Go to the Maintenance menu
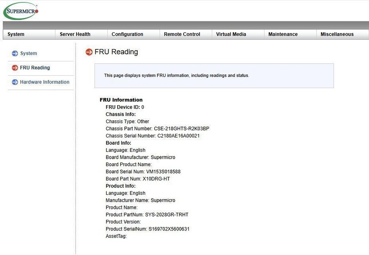This screenshot has height=255, width=369. pos(283,34)
